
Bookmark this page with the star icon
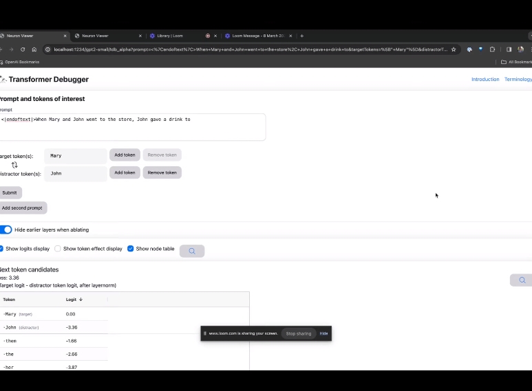coord(454,49)
